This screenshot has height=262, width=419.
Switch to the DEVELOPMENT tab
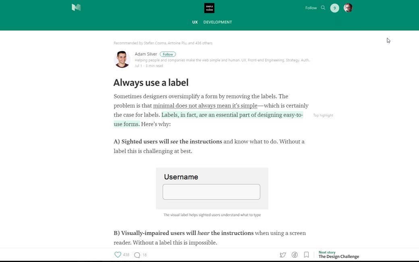(218, 22)
